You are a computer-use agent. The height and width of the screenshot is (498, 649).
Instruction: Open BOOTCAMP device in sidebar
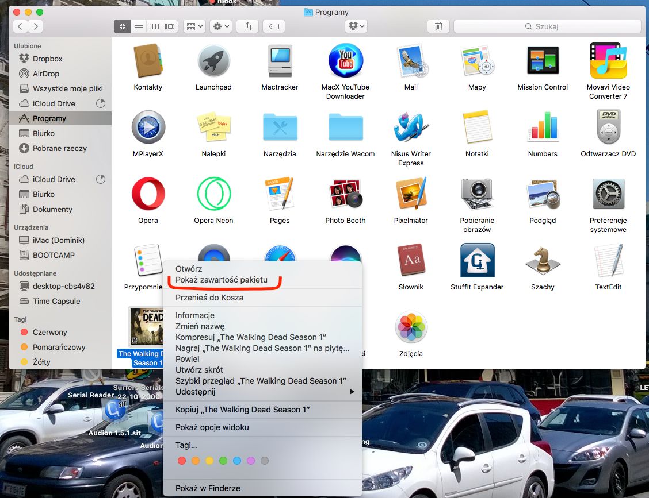point(54,255)
